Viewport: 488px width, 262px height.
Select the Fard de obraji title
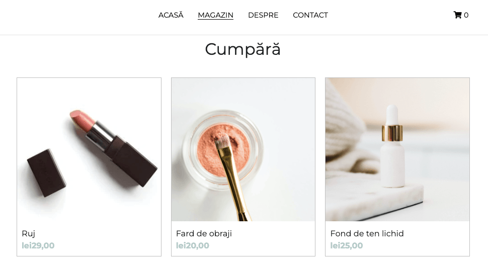coord(204,234)
